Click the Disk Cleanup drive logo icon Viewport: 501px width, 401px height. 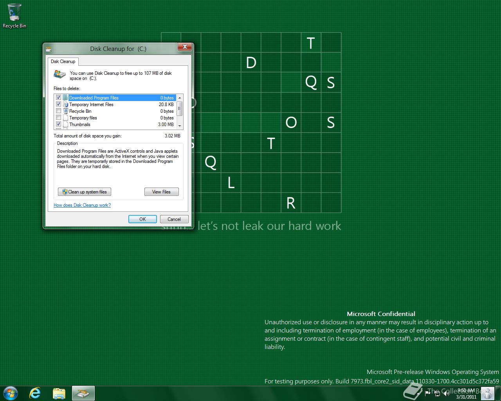60,74
